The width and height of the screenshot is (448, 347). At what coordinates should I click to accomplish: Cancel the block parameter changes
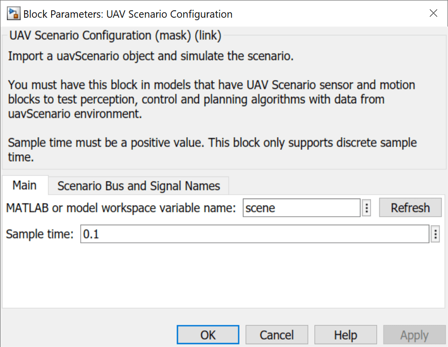click(276, 335)
